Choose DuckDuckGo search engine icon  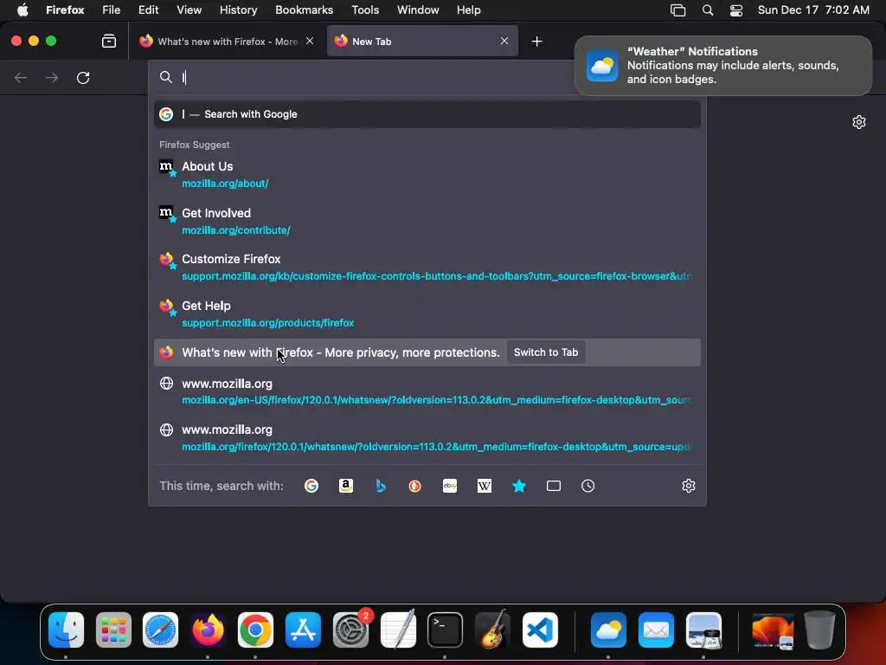pos(414,486)
